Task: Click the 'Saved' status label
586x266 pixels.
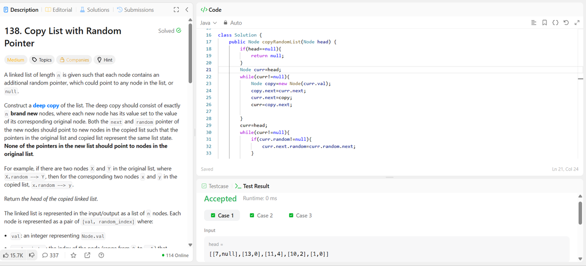Action: click(x=208, y=169)
